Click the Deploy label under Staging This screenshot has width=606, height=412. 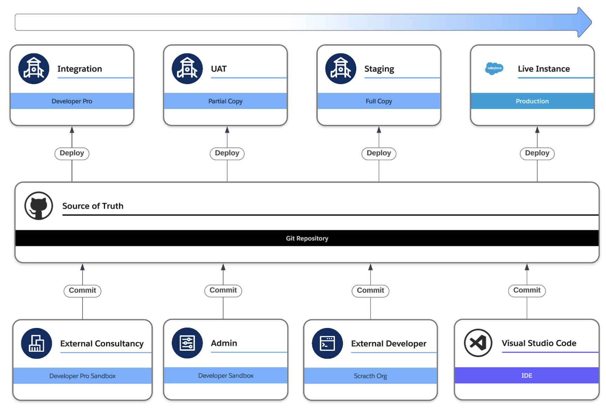coord(379,153)
